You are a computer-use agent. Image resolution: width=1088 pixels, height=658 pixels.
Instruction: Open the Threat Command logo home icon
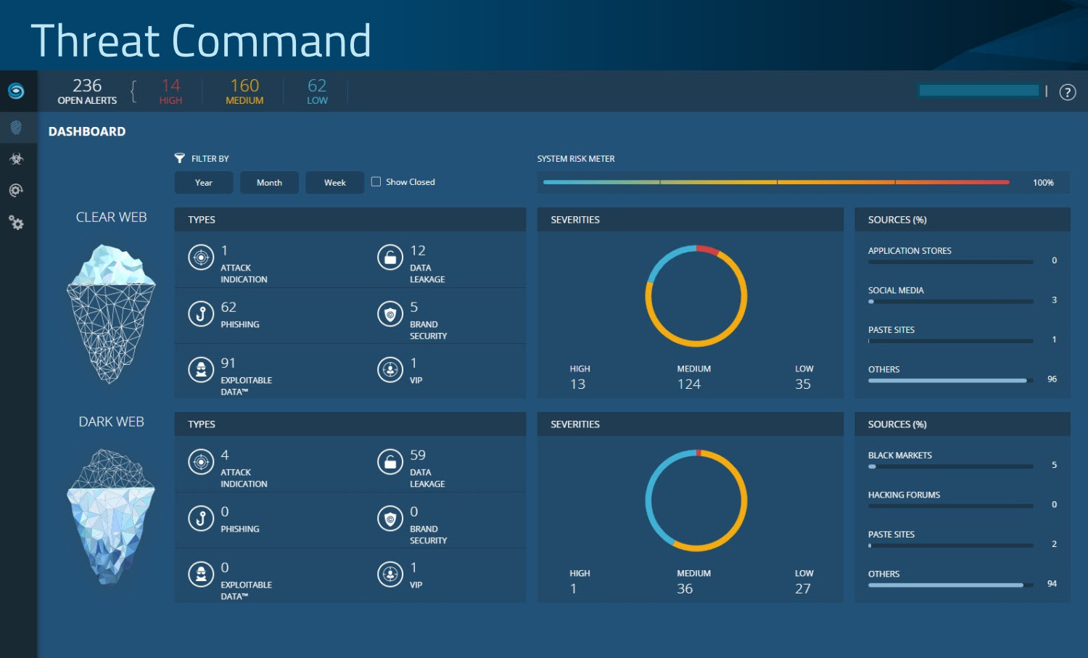pyautogui.click(x=16, y=91)
